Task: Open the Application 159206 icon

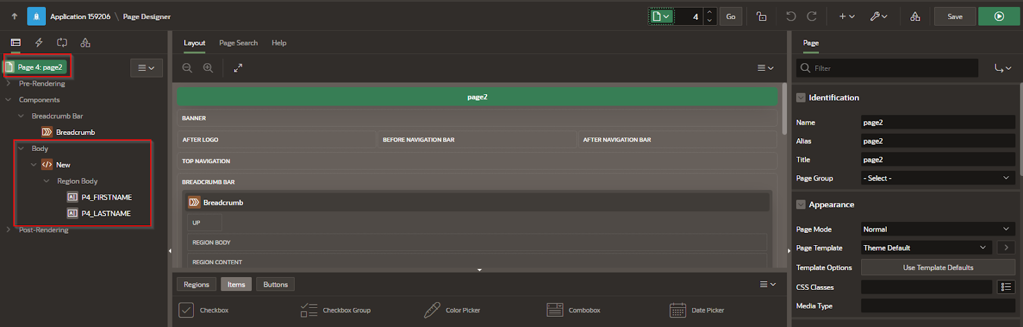Action: click(x=36, y=17)
